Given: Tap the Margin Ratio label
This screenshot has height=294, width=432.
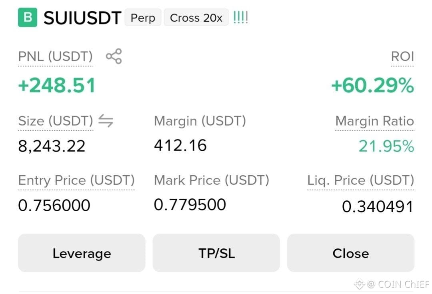Looking at the screenshot, I should click(x=375, y=121).
